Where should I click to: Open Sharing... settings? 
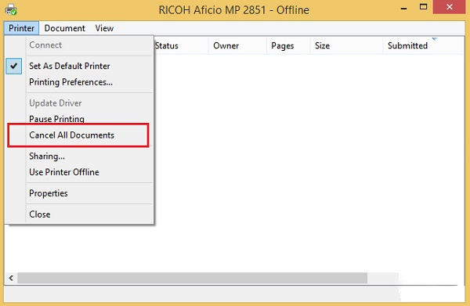tap(80, 157)
